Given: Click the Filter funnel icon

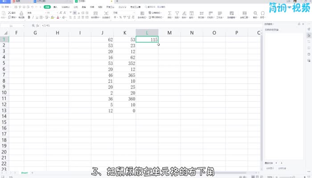Looking at the screenshot, I should coord(177,13).
